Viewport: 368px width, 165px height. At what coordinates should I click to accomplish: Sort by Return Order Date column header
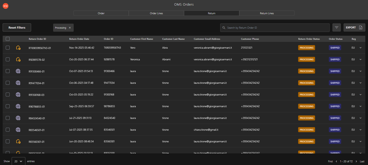point(79,39)
